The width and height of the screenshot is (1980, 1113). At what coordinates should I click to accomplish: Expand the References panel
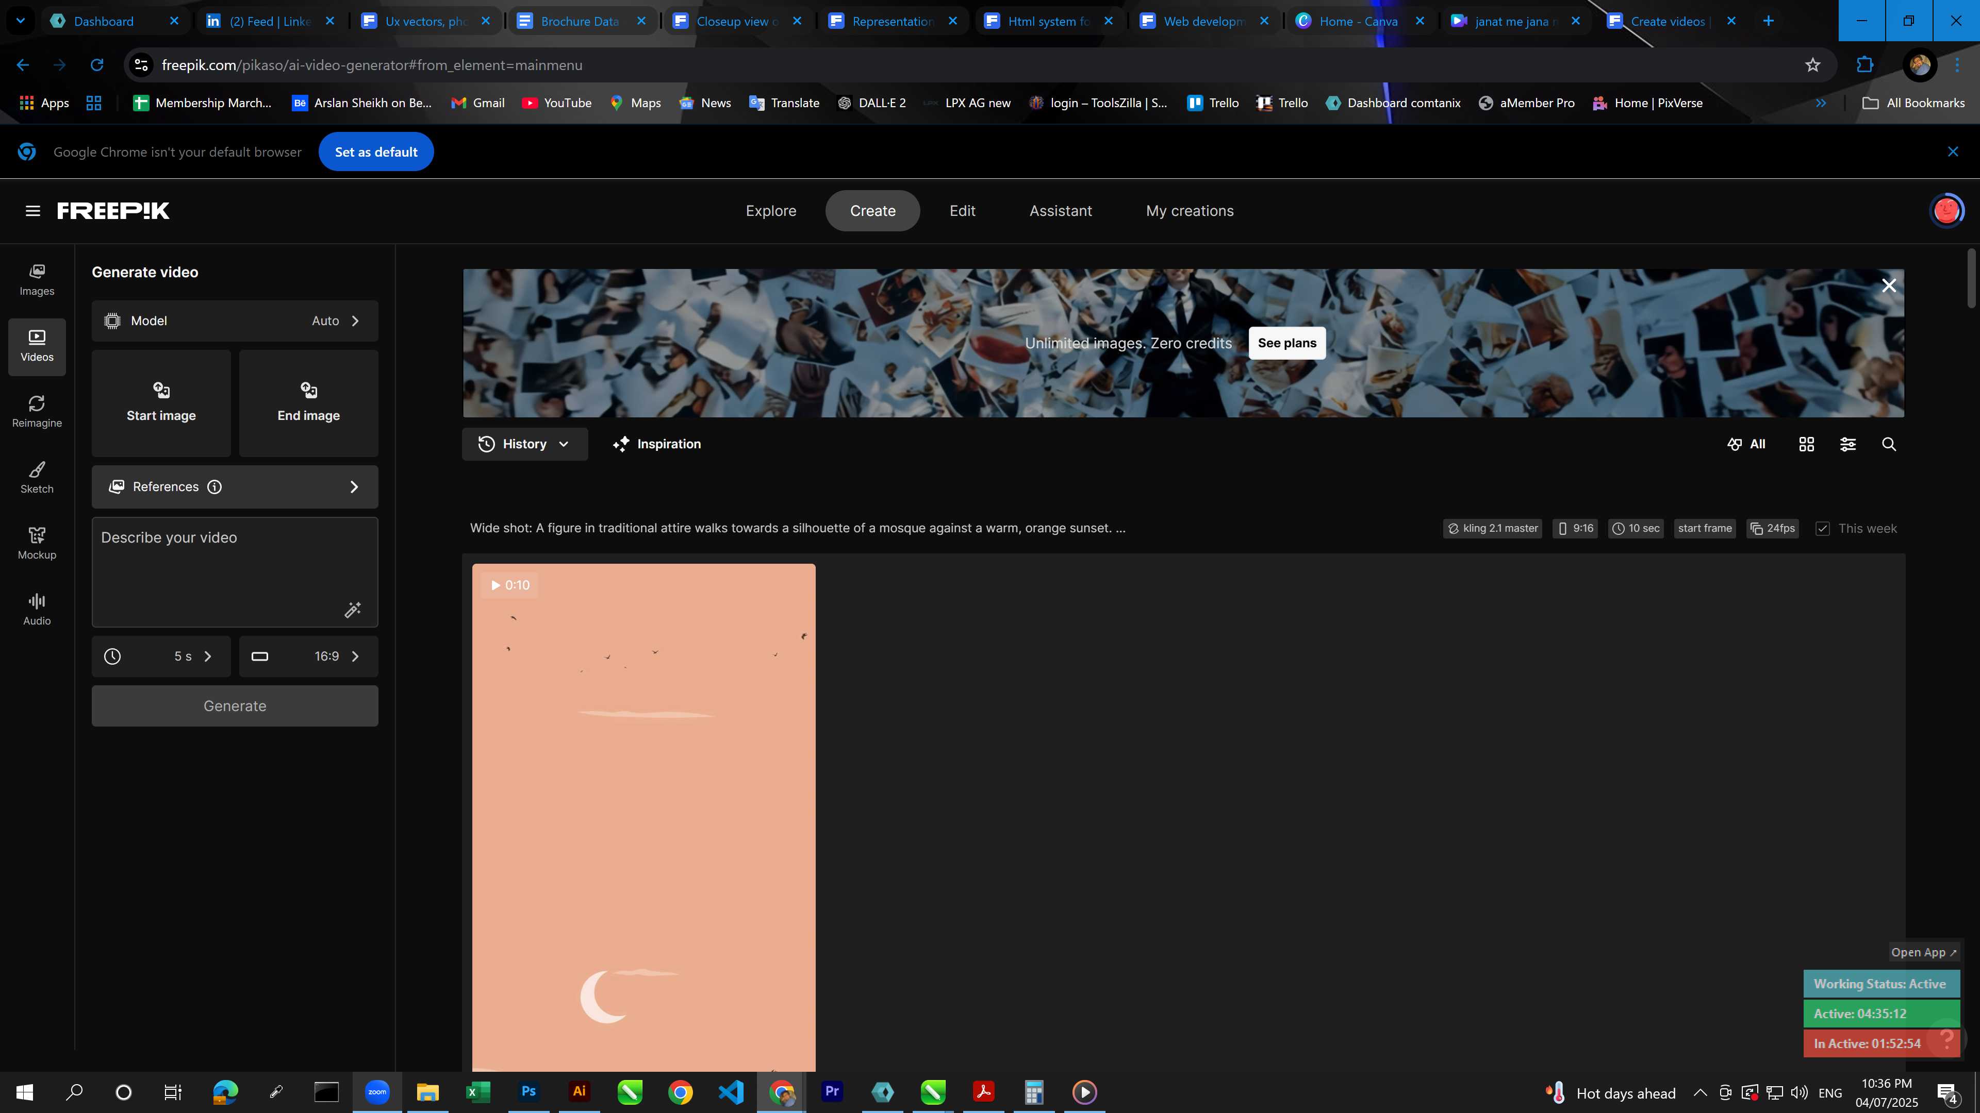tap(235, 487)
